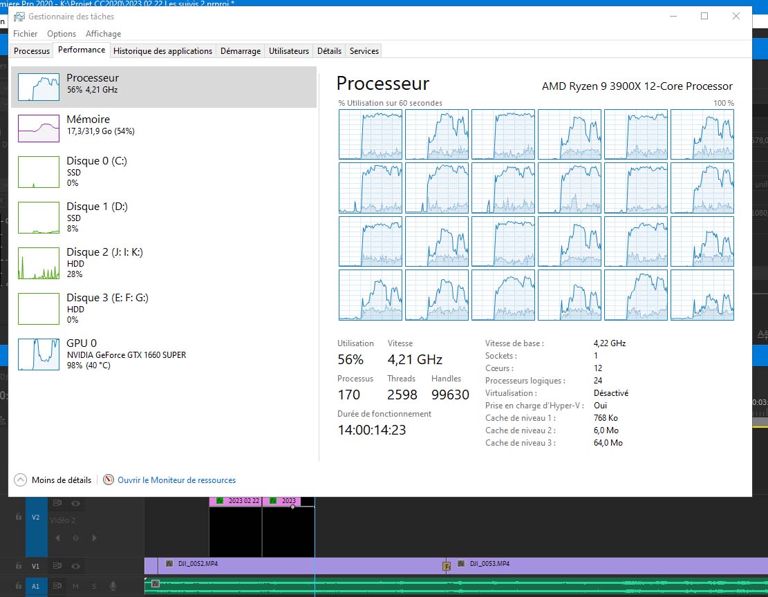Open the Fichier menu
The width and height of the screenshot is (768, 597).
tap(26, 33)
